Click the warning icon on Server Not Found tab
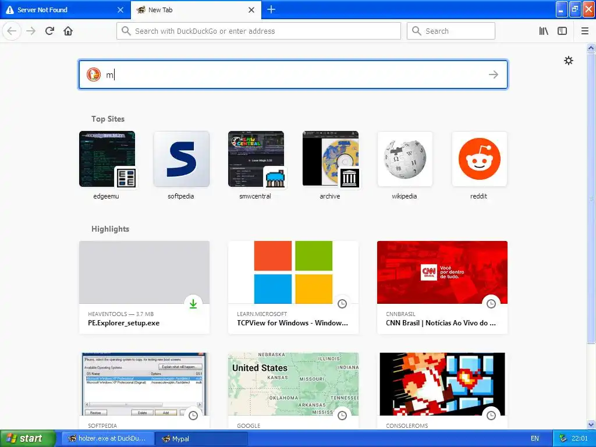596x447 pixels. (10, 10)
